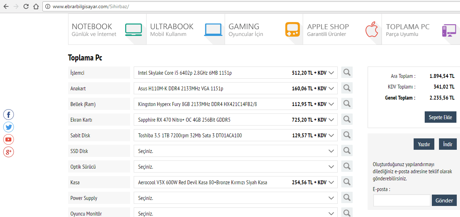Click magnifier next to Oyuncu Monitör
The image size is (460, 217).
click(x=347, y=213)
